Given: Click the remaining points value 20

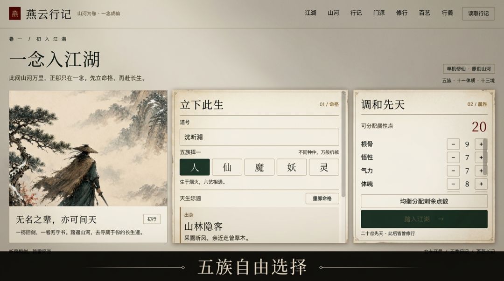Looking at the screenshot, I should point(479,127).
